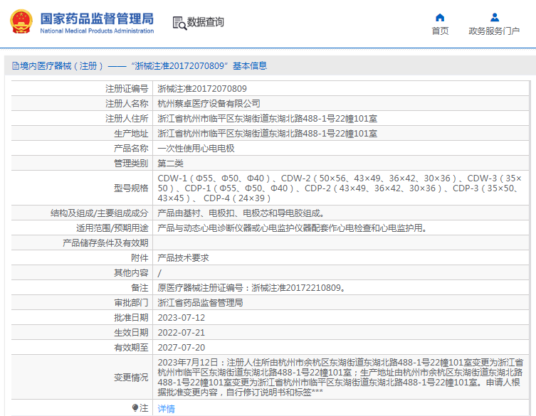Click 附件 label

pos(140,258)
